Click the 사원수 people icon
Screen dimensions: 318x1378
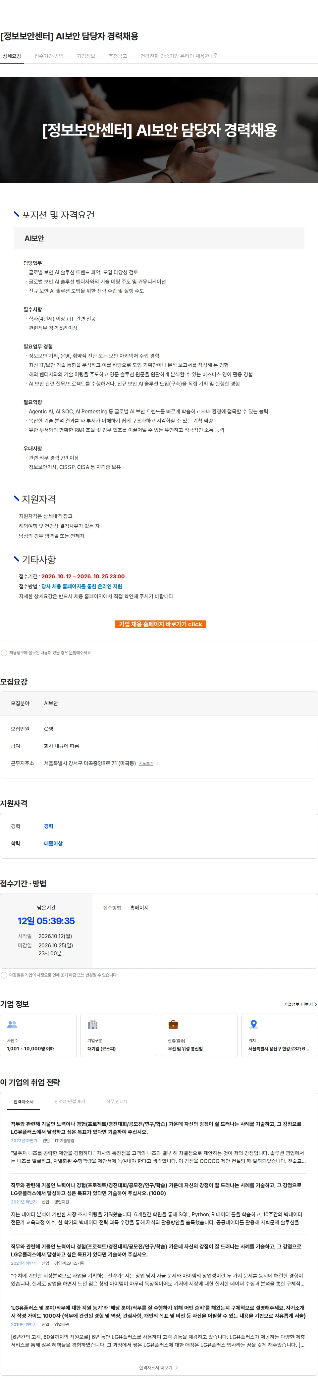[x=12, y=1025]
